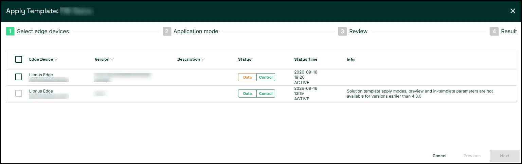The image size is (522, 164).
Task: Click the orange Data badge in first row
Action: click(x=247, y=77)
